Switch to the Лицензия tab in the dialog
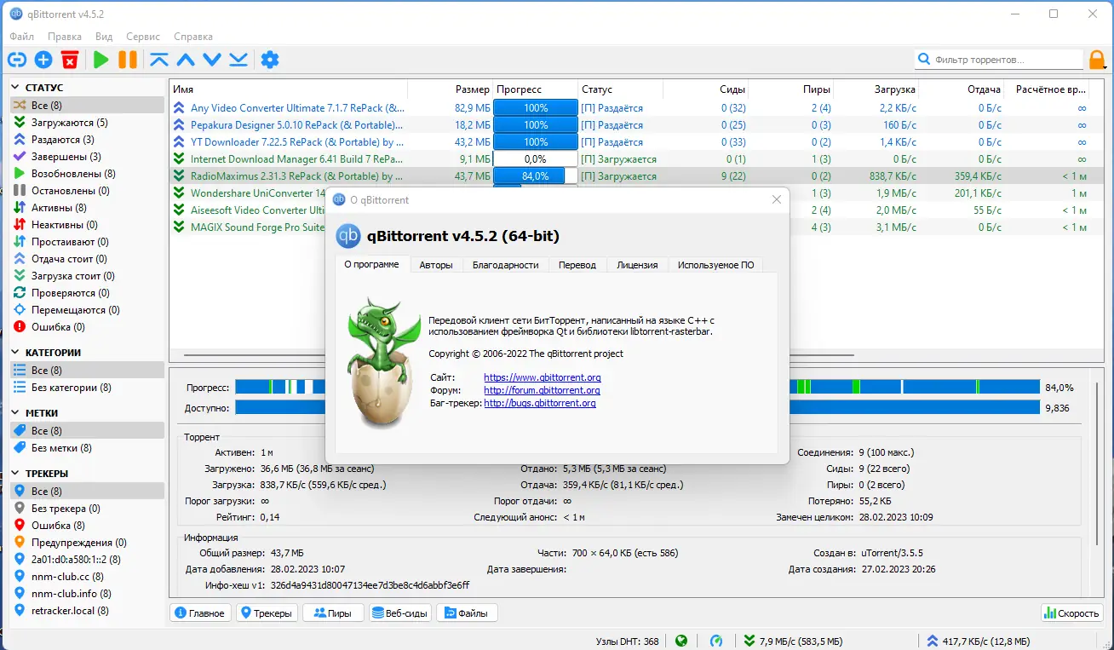 click(637, 265)
